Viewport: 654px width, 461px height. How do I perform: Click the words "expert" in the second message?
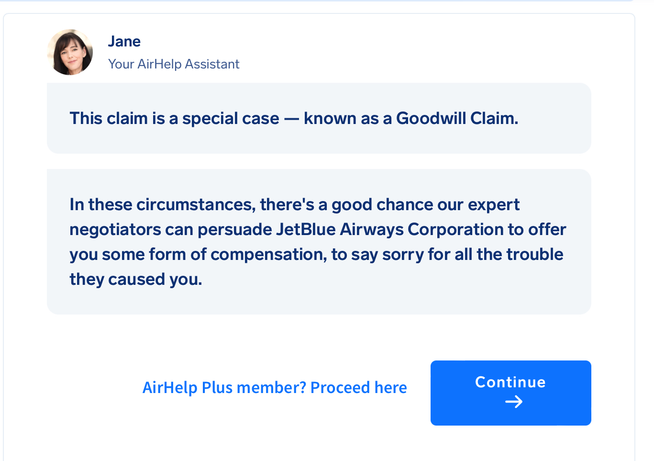493,204
